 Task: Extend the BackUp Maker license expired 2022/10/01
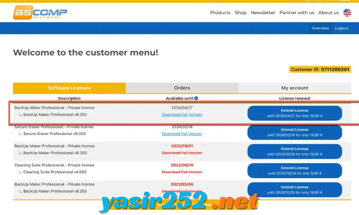coord(295,151)
